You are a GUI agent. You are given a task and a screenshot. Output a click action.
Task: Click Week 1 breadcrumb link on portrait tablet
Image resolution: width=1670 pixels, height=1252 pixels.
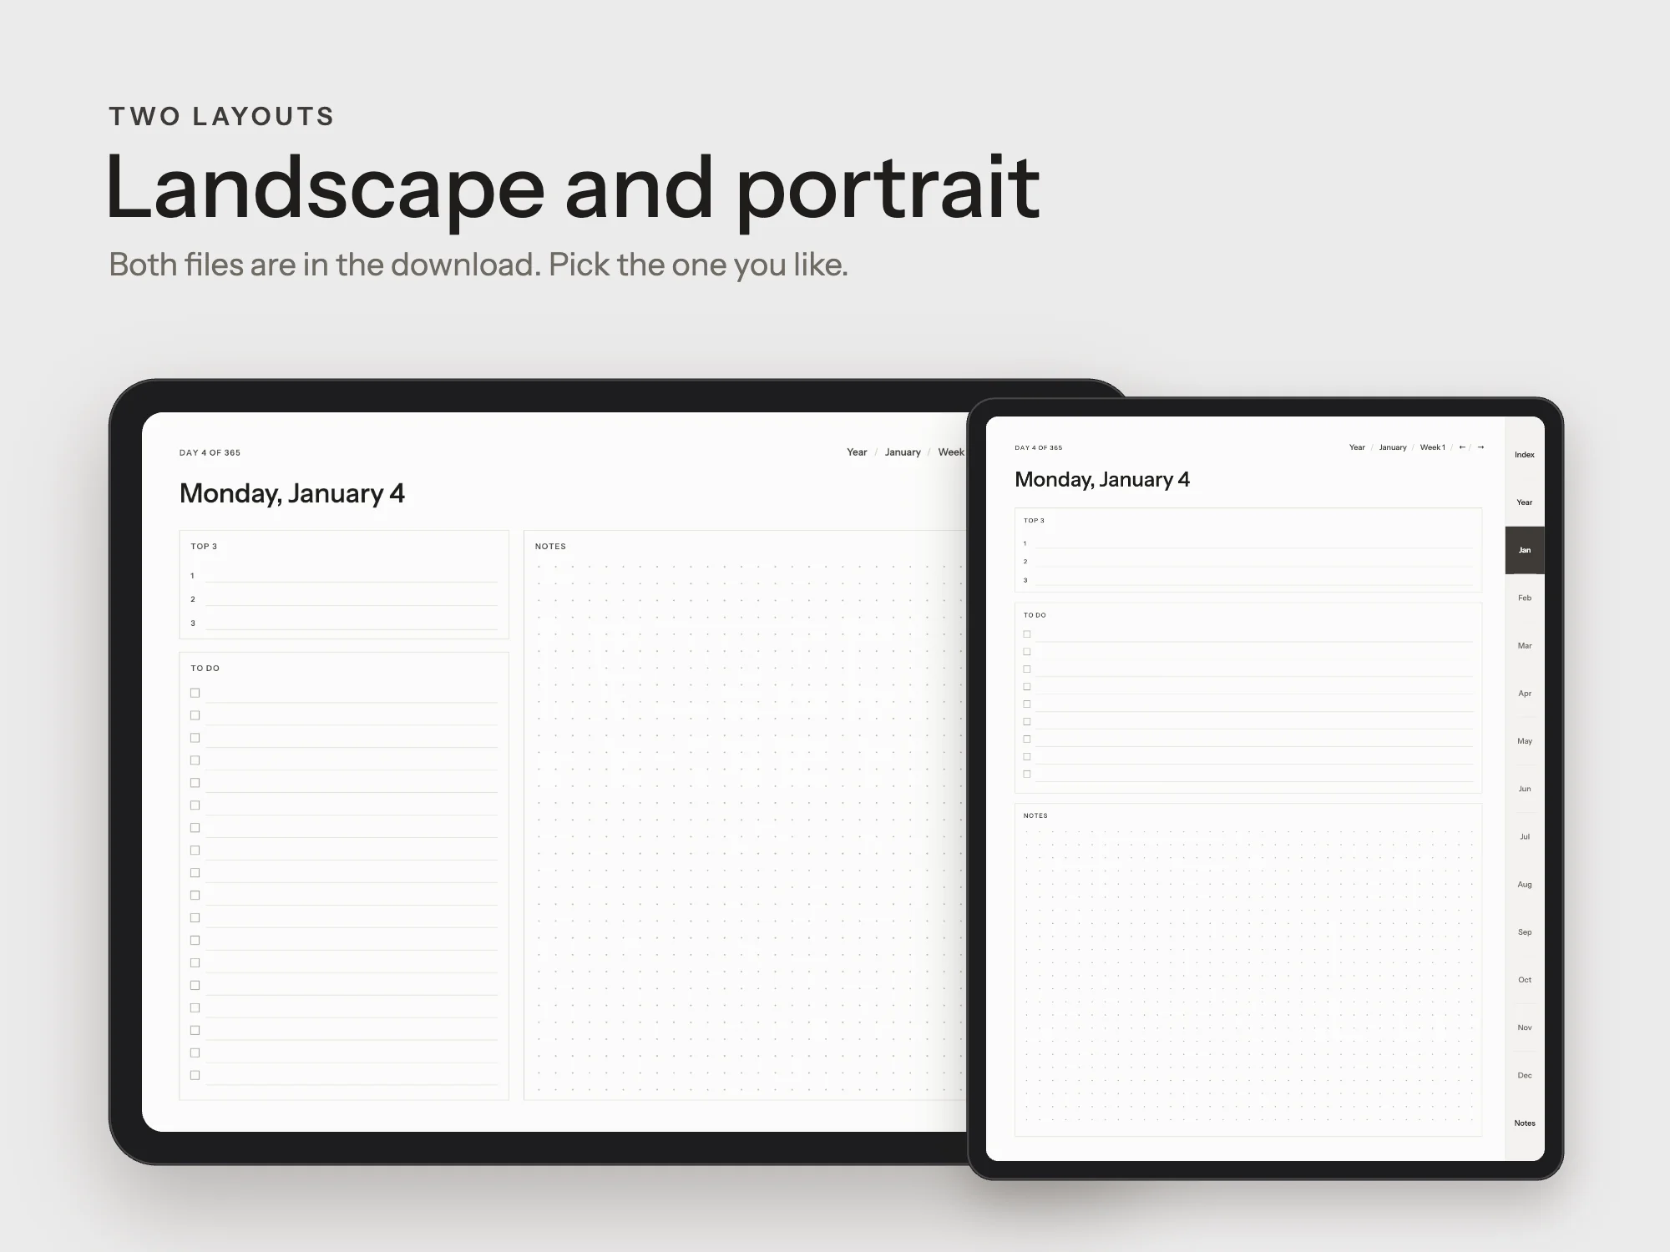pyautogui.click(x=1433, y=447)
